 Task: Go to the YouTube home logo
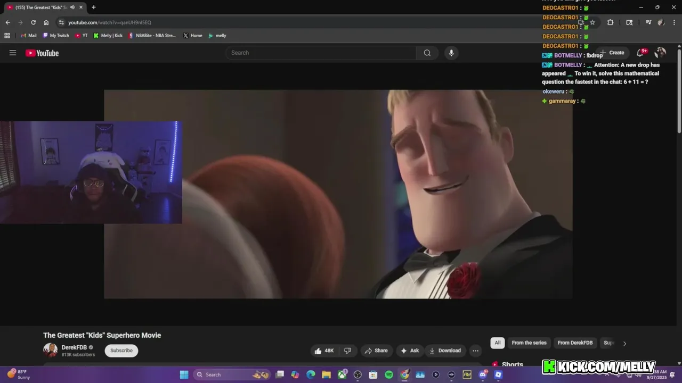42,53
